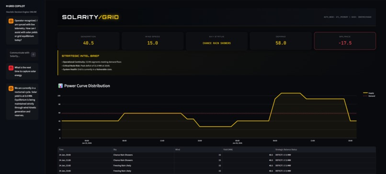Sort table by Time column header
Image resolution: width=386 pixels, height=174 pixels.
[x=85, y=150]
